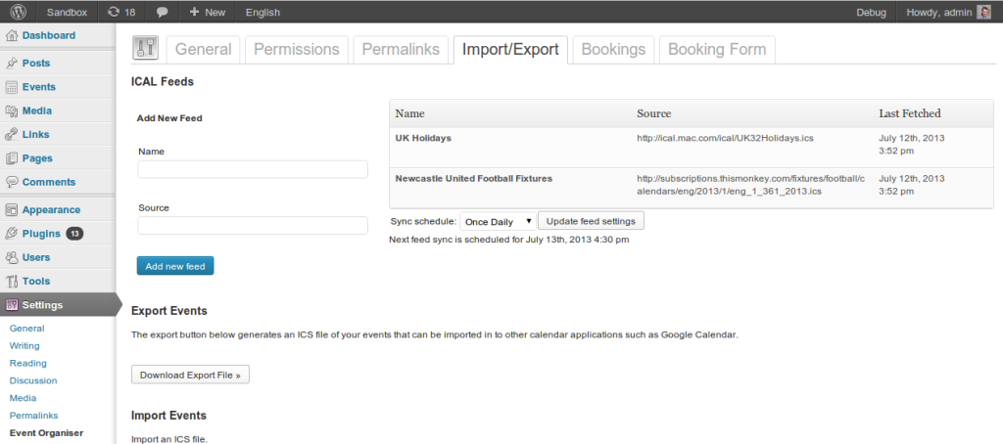Click the Tools icon in sidebar
The image size is (1003, 444).
(x=11, y=281)
